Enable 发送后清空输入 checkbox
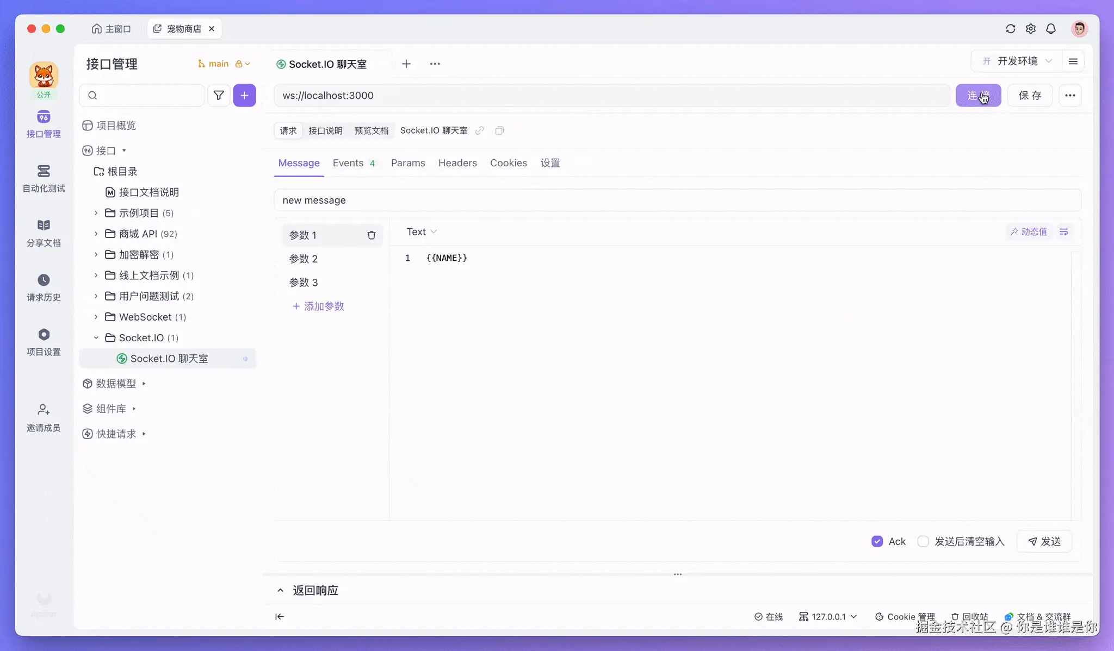The width and height of the screenshot is (1114, 651). [923, 541]
